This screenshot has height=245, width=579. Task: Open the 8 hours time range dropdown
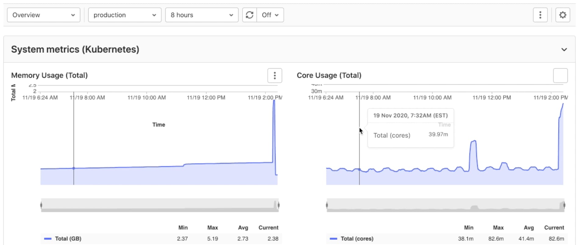[202, 15]
